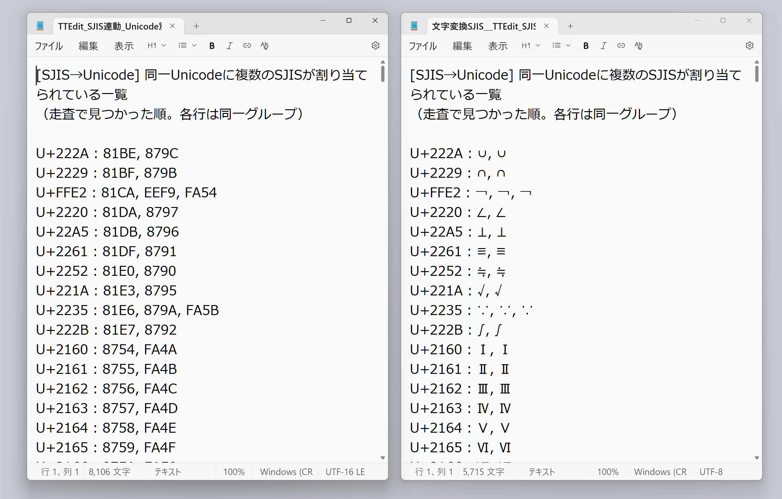The height and width of the screenshot is (499, 782).
Task: Click UTF-16 LE encoding in left status bar
Action: (x=345, y=472)
